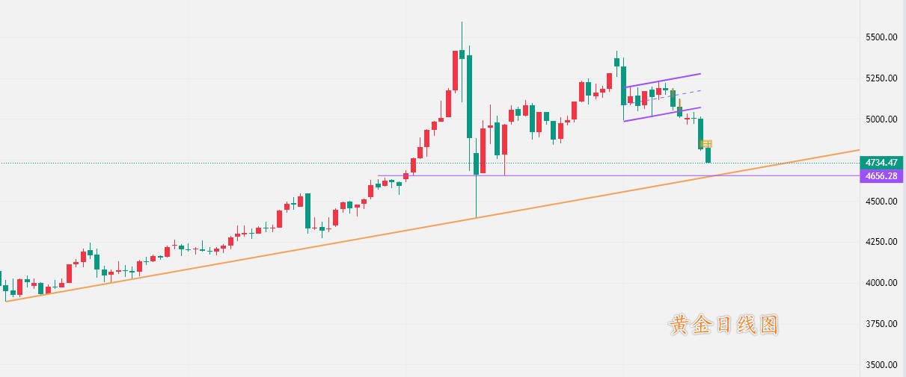The height and width of the screenshot is (377, 906).
Task: Click the 5250.00 price axis label
Action: [881, 78]
